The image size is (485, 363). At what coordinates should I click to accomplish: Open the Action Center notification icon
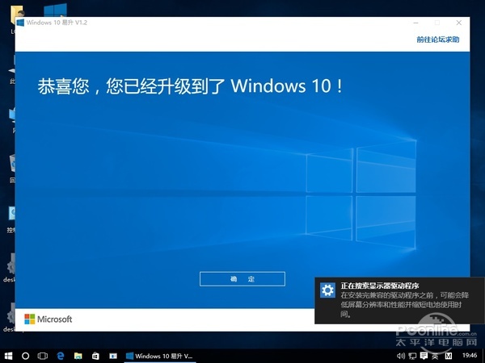(424, 357)
